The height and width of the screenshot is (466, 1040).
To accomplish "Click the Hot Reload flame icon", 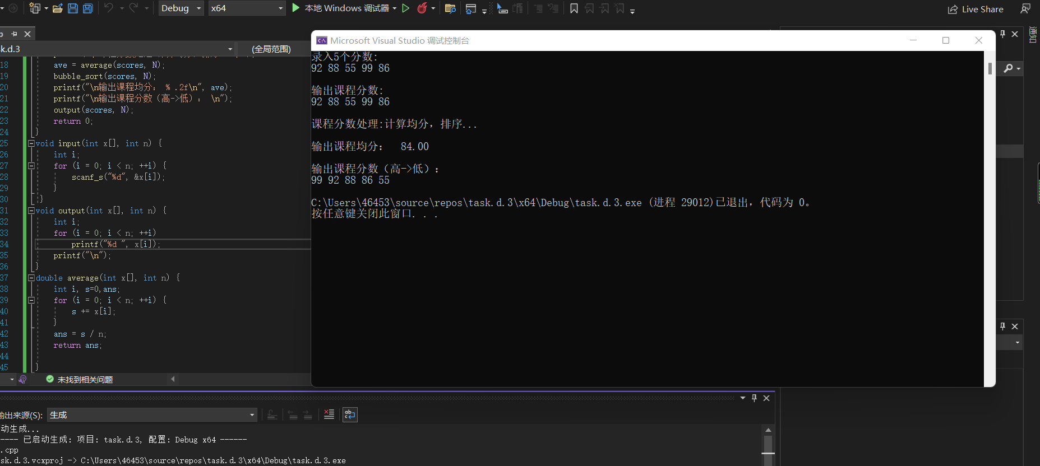I will tap(422, 8).
